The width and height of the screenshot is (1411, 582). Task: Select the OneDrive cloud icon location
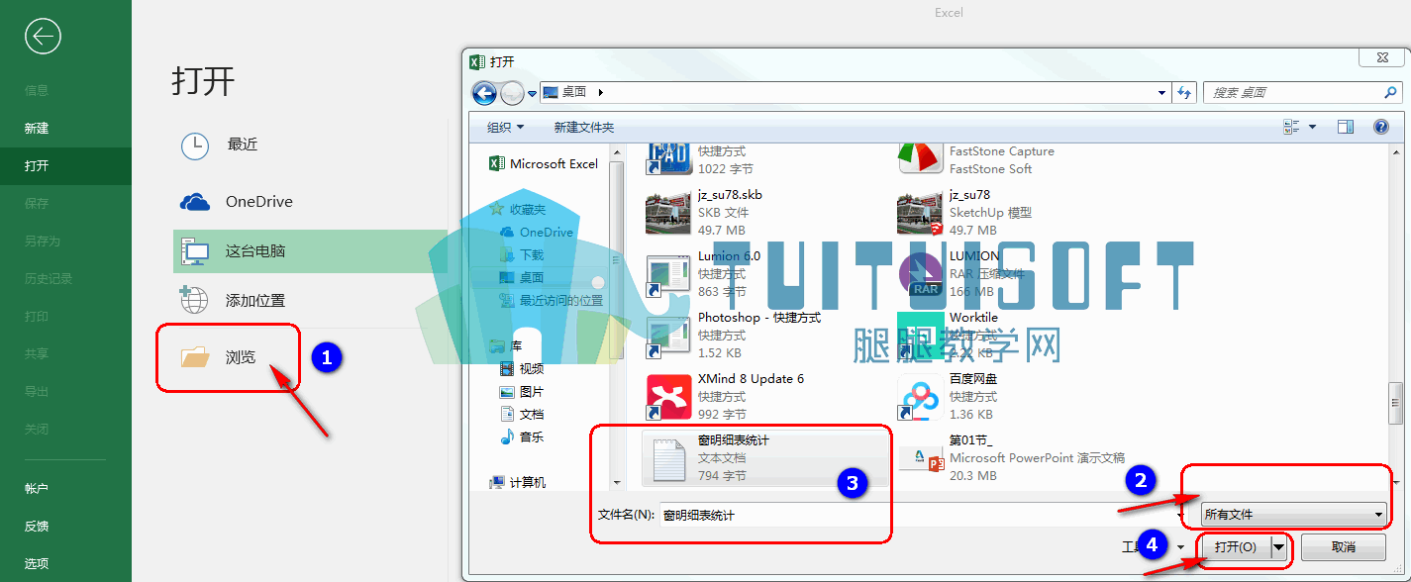point(195,202)
